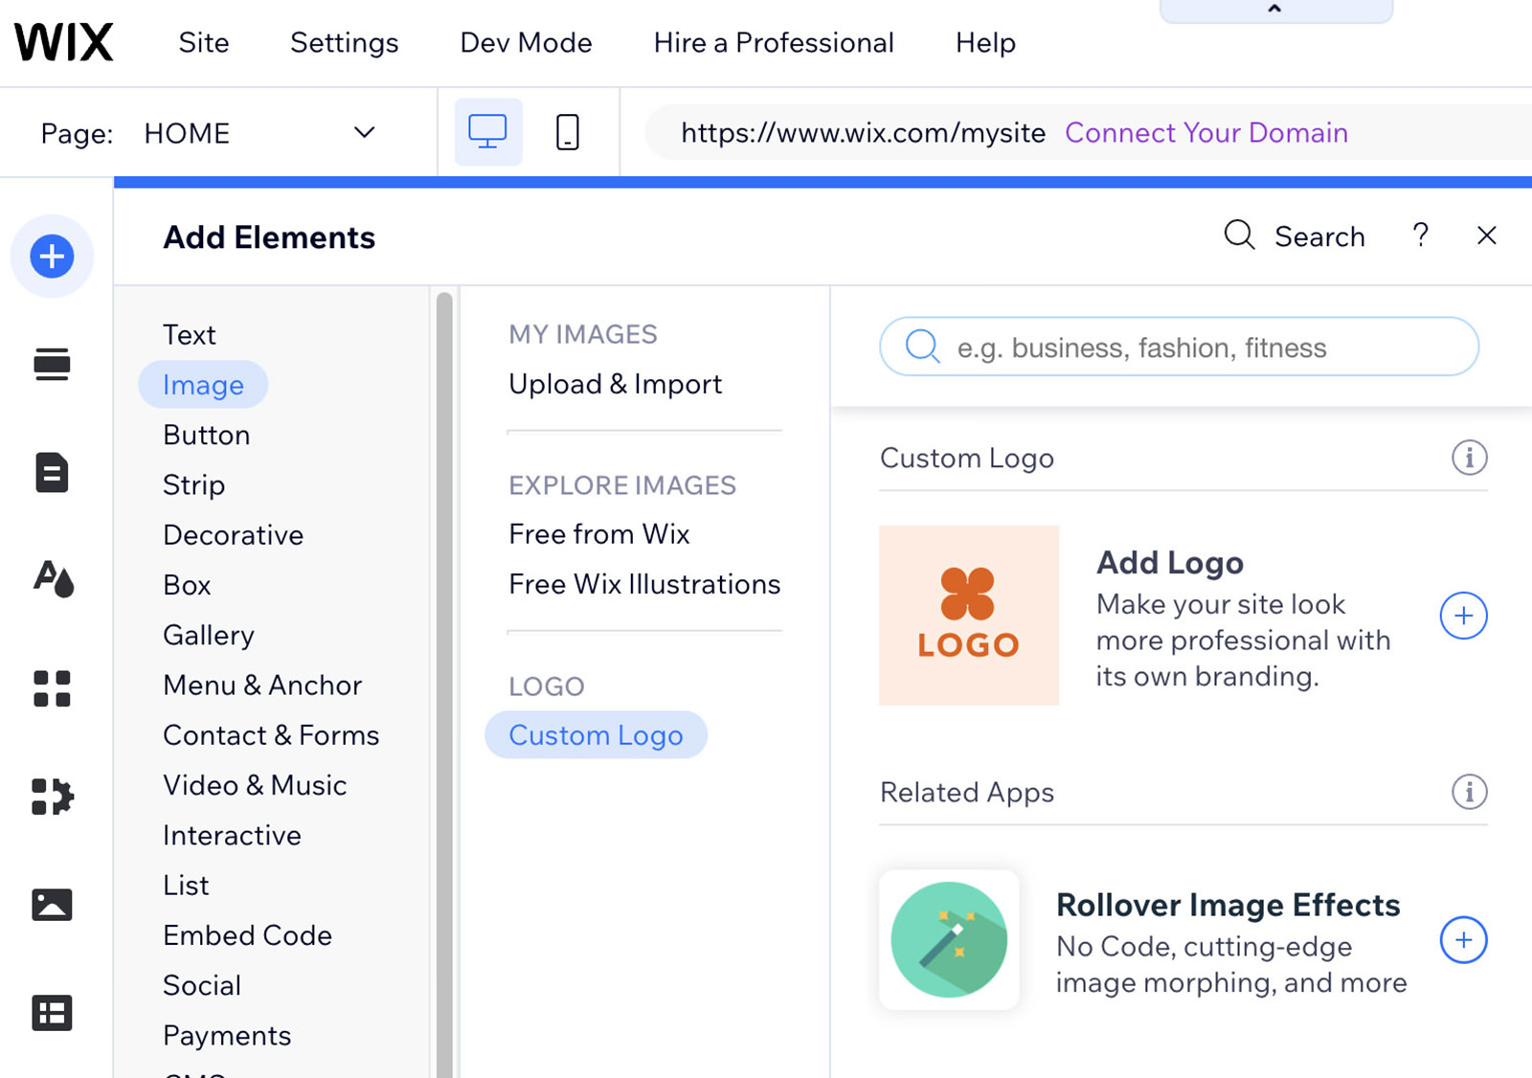The image size is (1532, 1078).
Task: Open the Media image icon in sidebar
Action: [x=52, y=905]
